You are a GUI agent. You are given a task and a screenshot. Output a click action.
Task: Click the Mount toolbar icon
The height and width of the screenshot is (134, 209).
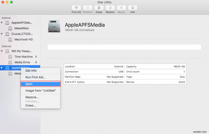pyautogui.click(x=121, y=8)
